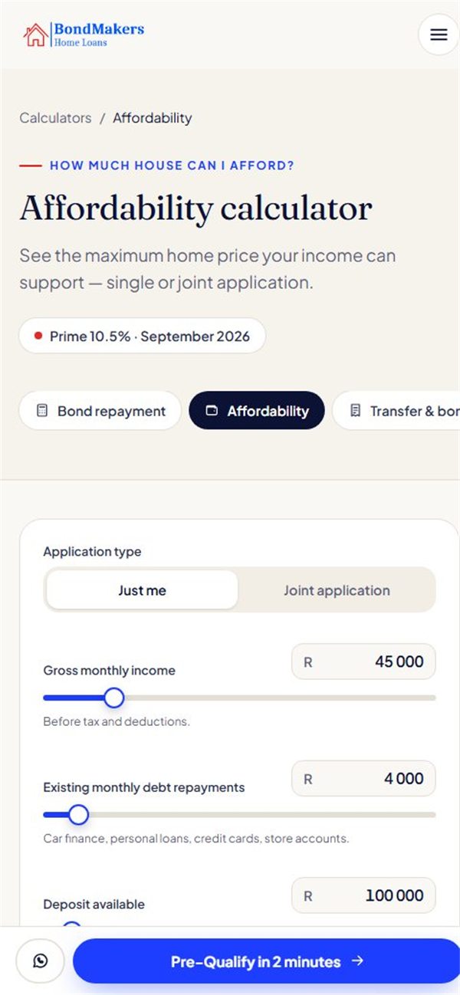This screenshot has height=995, width=460.
Task: Go to Calculators breadcrumb link
Action: tap(55, 118)
